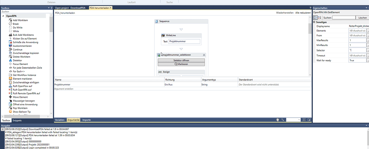Click the Löschen button in properties search
The height and width of the screenshot is (149, 369).
pos(363,18)
